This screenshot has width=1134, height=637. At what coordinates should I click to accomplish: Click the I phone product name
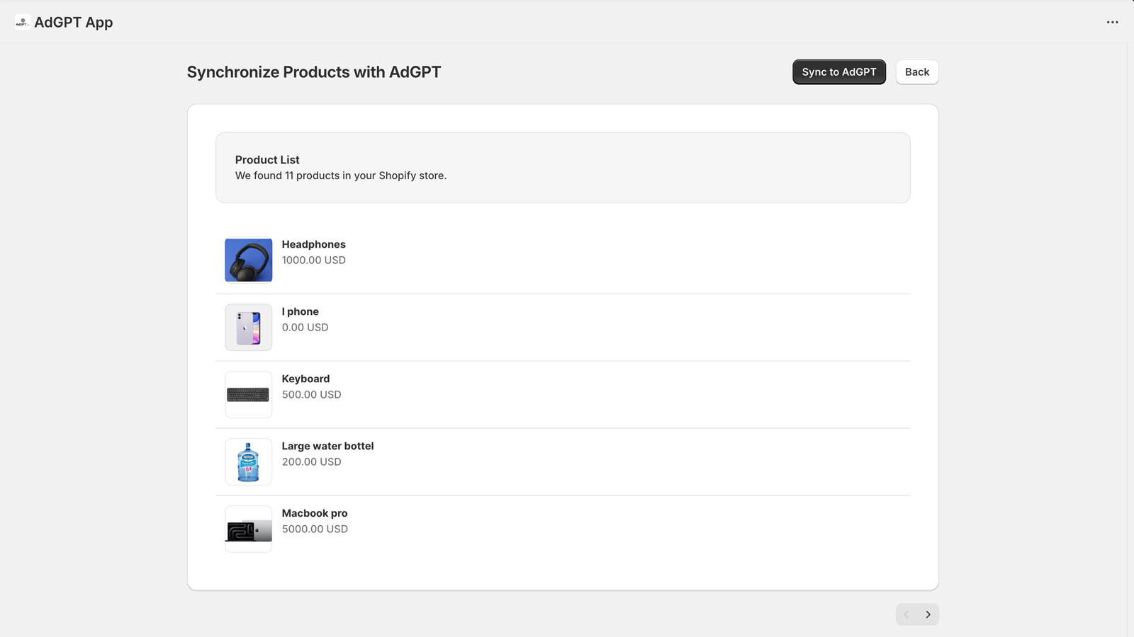(301, 311)
